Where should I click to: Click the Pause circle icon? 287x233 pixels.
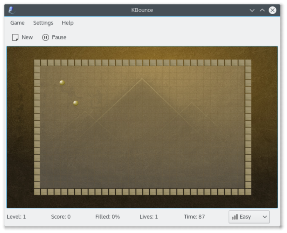(46, 37)
